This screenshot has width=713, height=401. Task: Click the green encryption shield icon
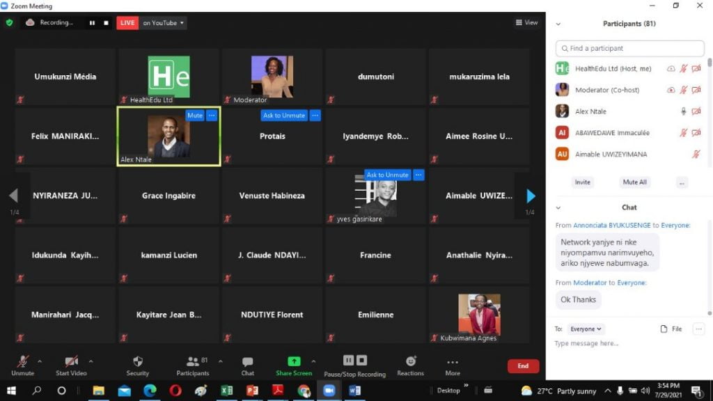point(10,22)
